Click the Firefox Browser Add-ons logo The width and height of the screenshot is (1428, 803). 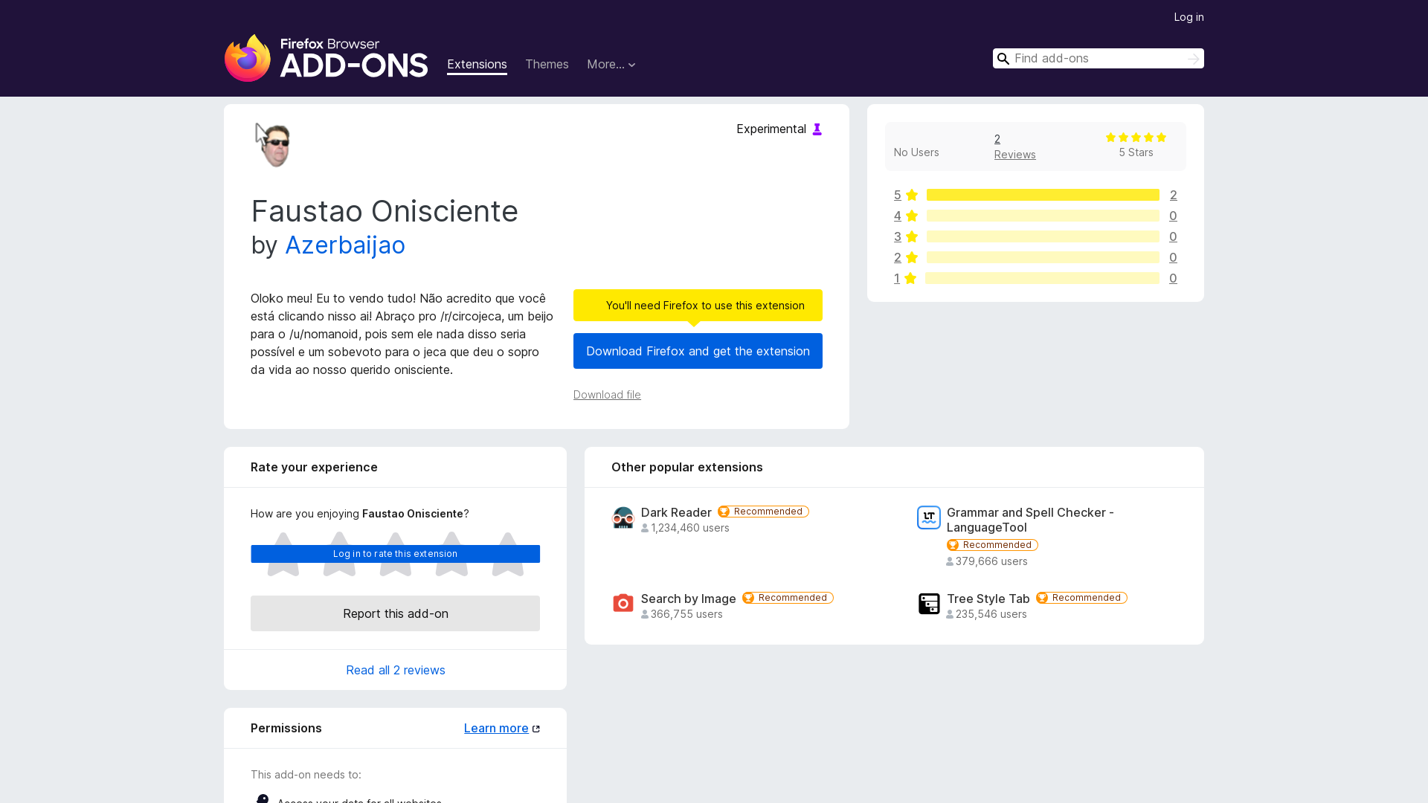(x=326, y=58)
